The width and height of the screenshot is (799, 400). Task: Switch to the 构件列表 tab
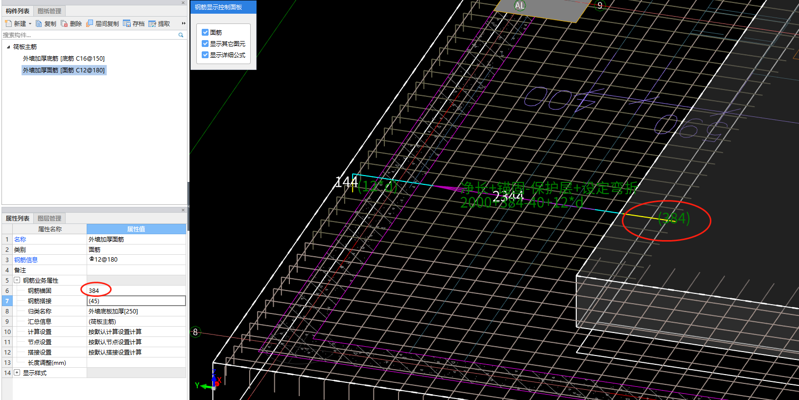(x=18, y=11)
